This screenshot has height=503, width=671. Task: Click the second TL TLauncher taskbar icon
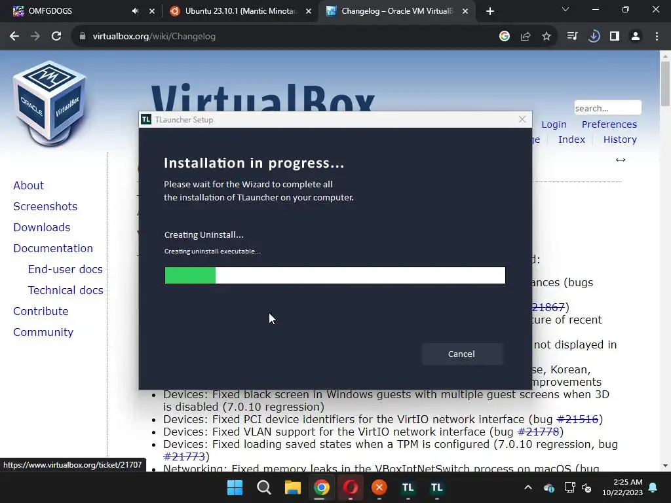click(436, 487)
